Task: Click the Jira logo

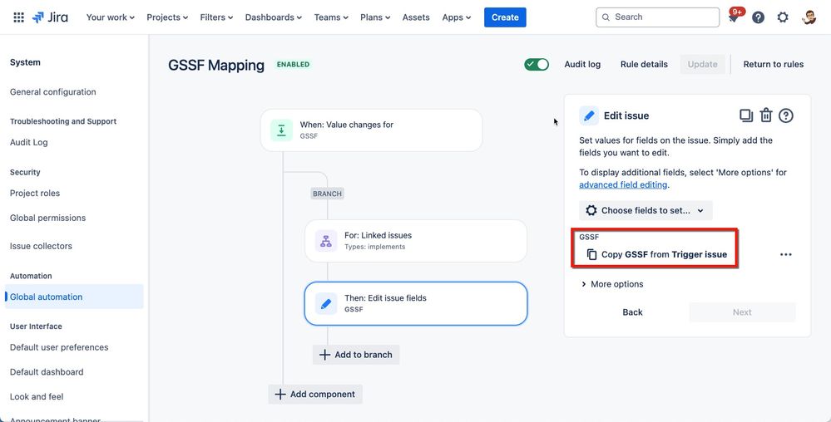Action: [x=50, y=17]
